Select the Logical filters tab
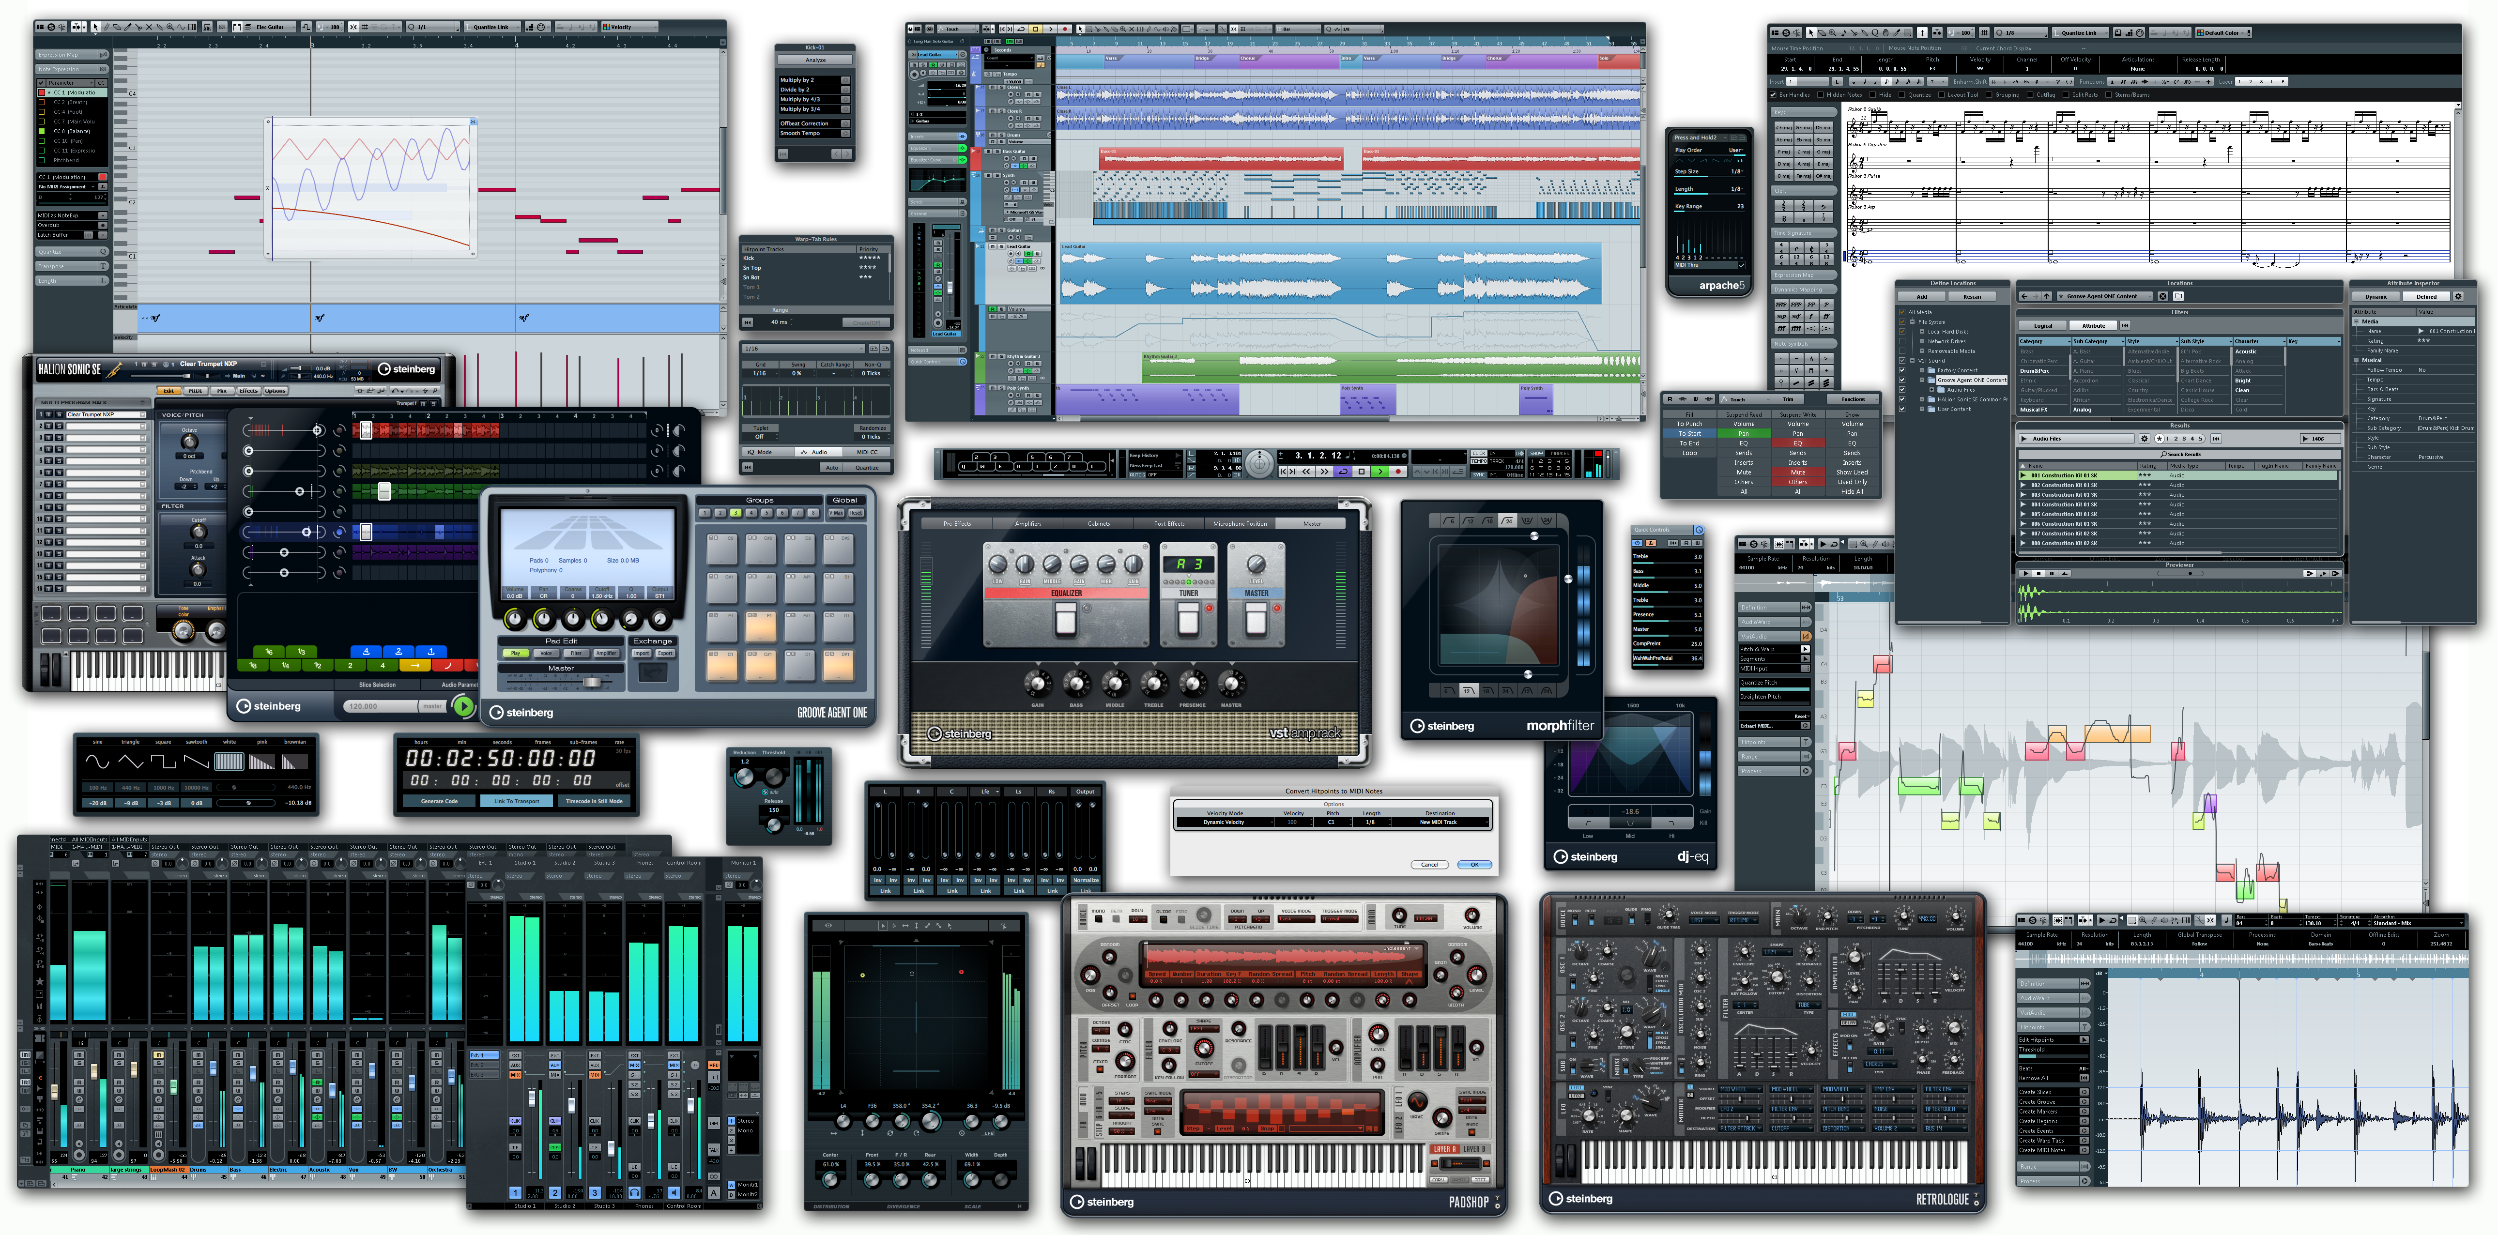This screenshot has width=2498, height=1235. click(2042, 326)
